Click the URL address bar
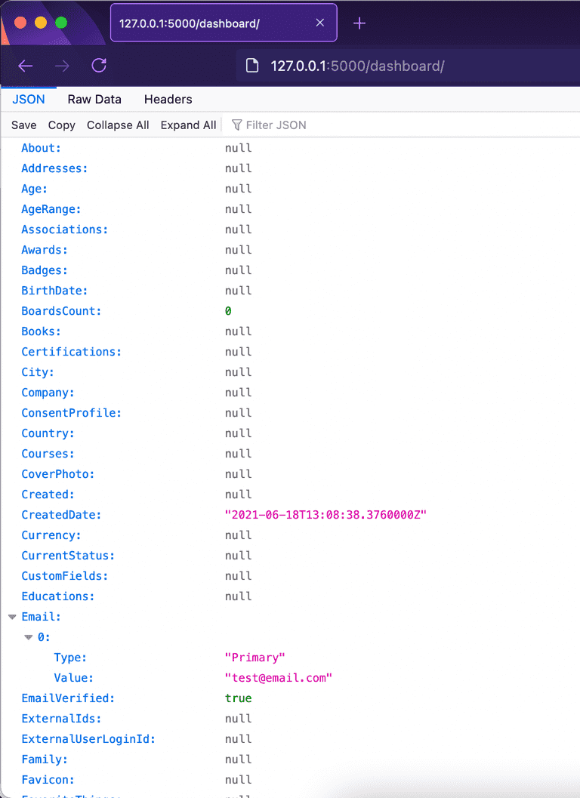 tap(408, 66)
